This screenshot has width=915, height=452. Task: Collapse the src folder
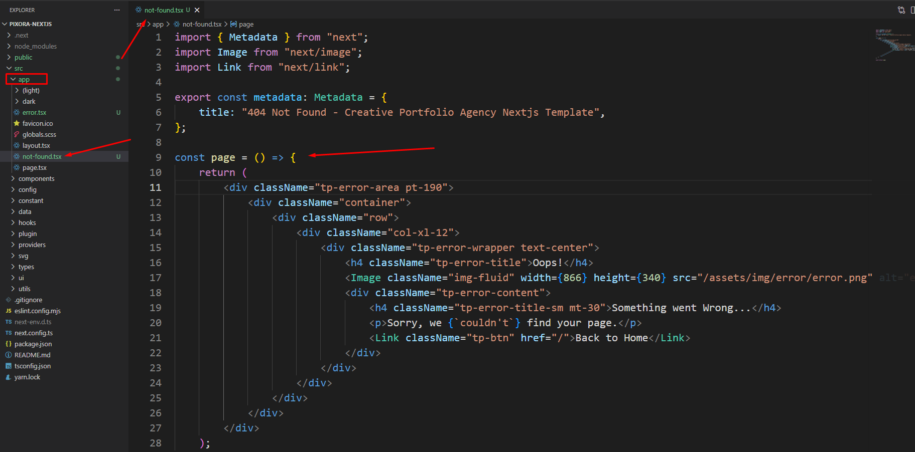[x=9, y=68]
